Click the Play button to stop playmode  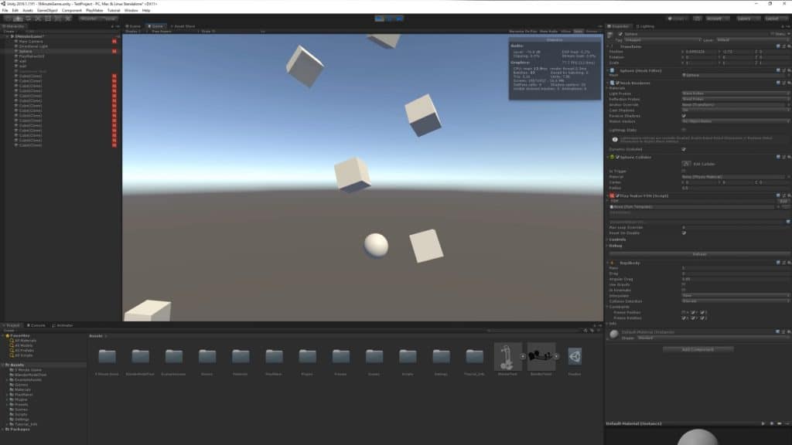(380, 19)
